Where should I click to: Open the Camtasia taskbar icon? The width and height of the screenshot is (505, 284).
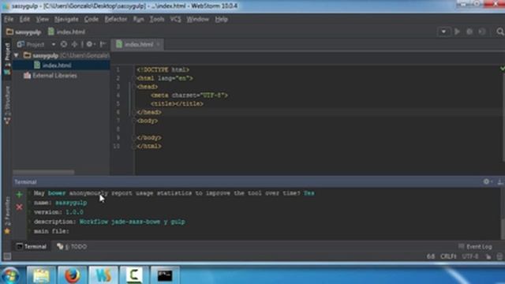(134, 275)
